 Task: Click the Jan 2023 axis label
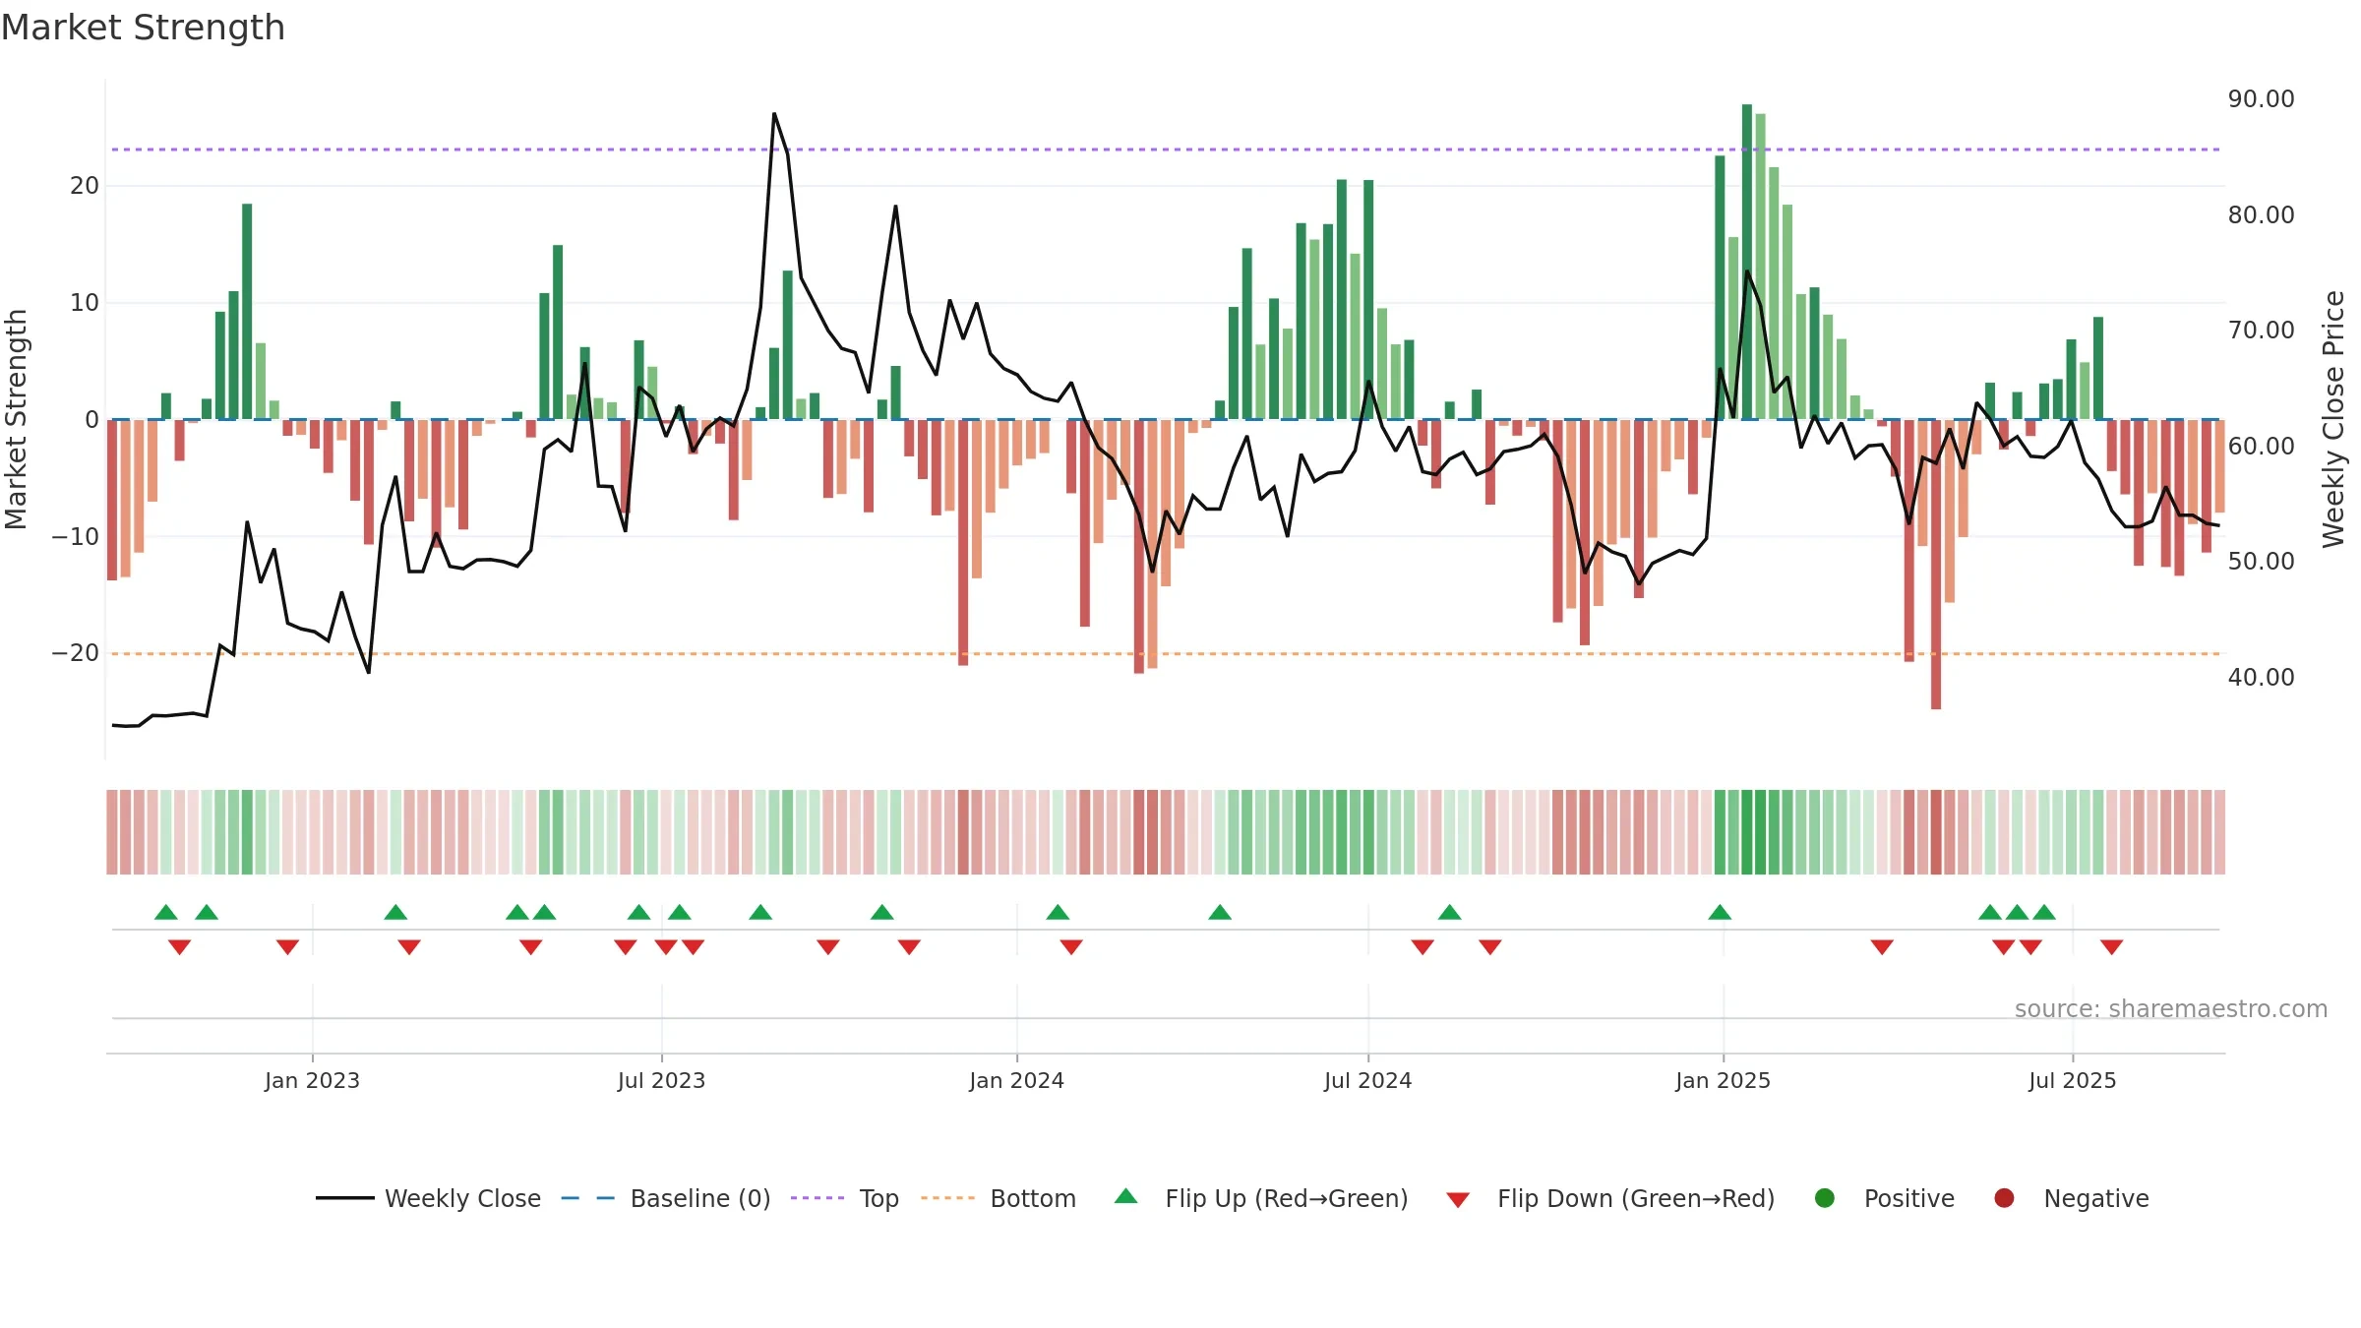click(312, 1080)
